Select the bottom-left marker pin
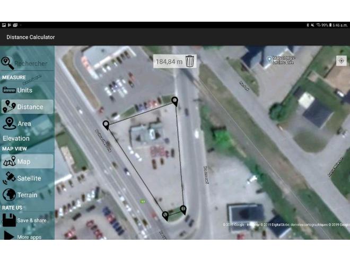The height and width of the screenshot is (262, 350). 165,216
